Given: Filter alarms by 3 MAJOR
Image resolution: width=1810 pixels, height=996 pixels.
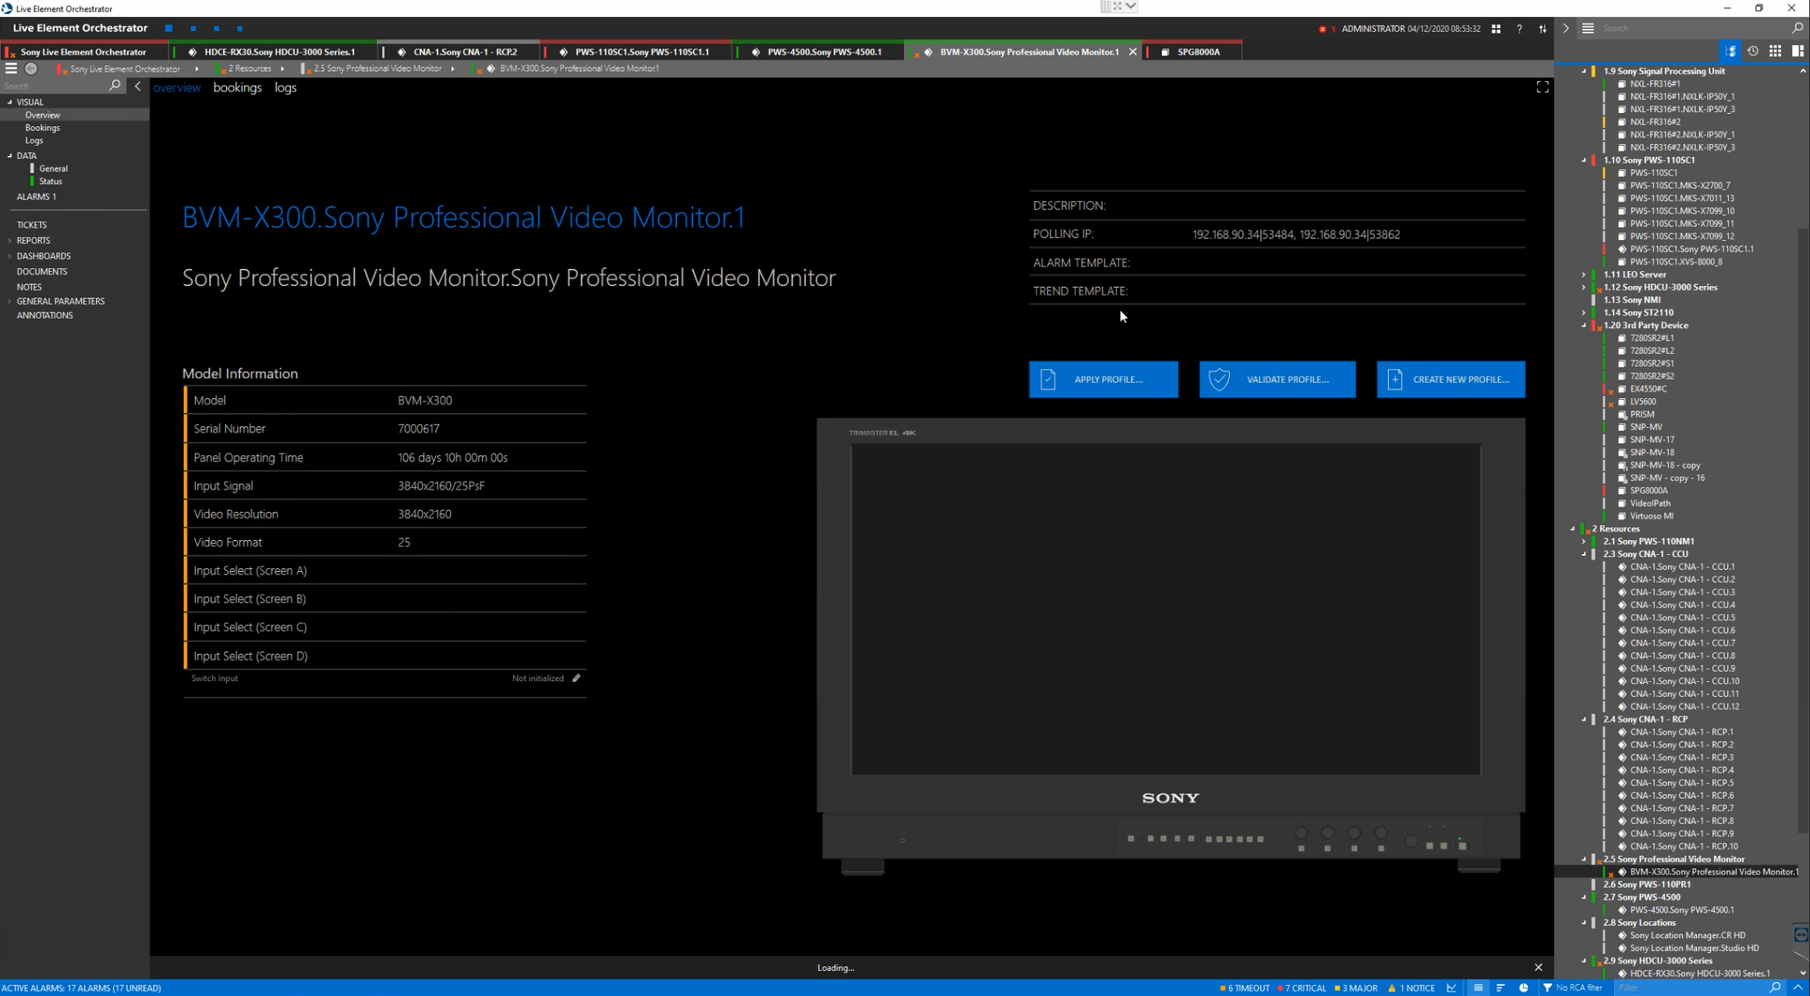Looking at the screenshot, I should tap(1355, 987).
